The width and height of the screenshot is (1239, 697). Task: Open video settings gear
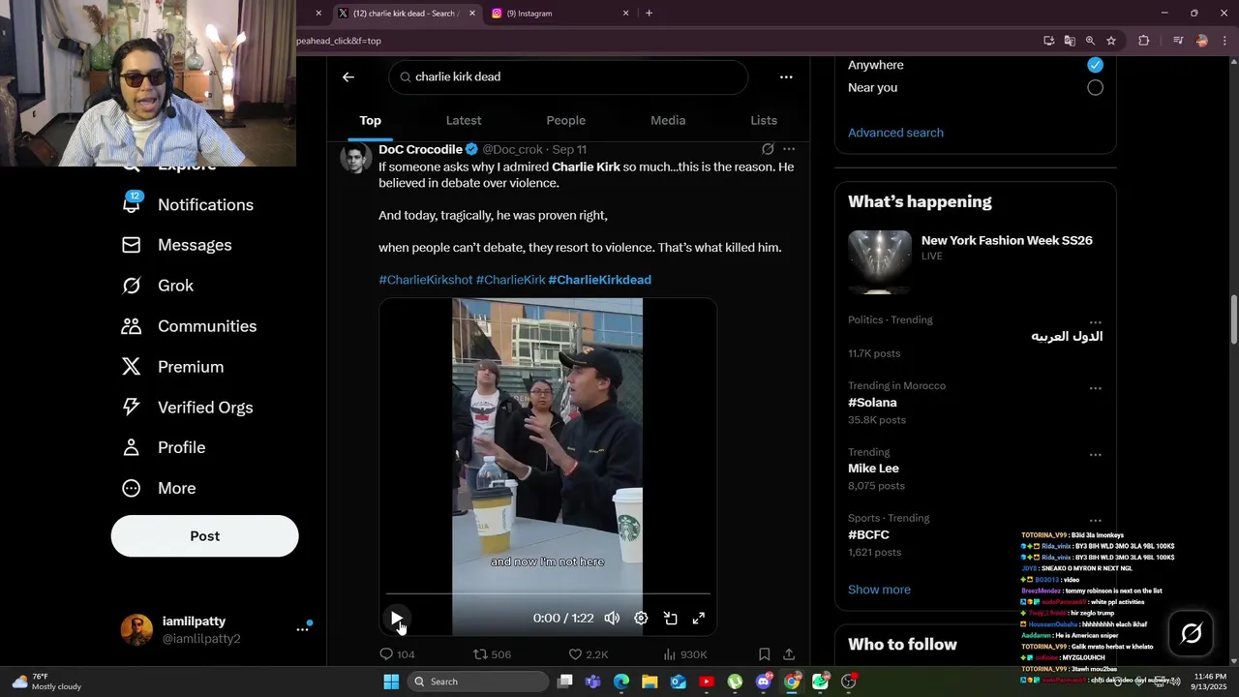(x=641, y=618)
